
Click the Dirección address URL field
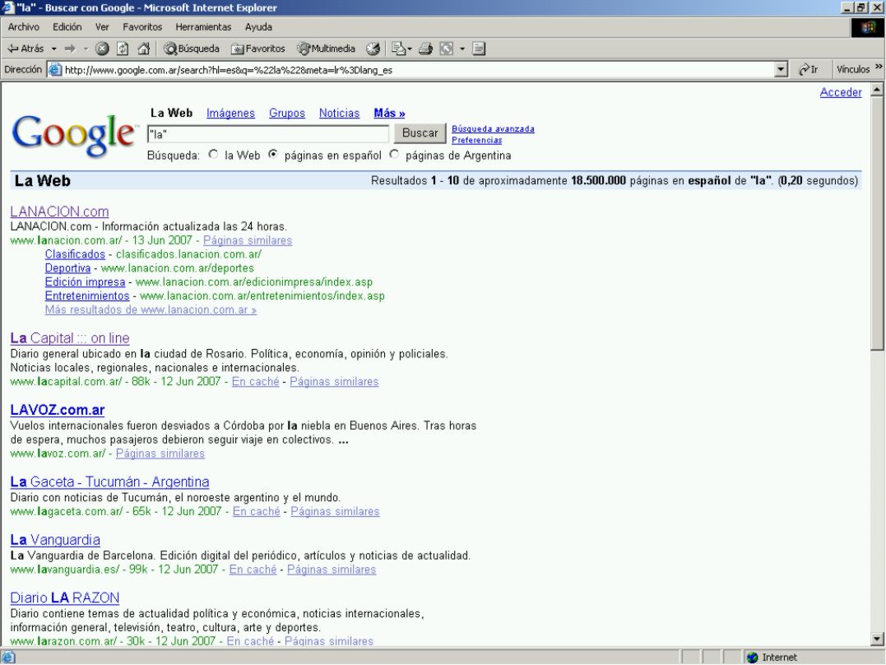pyautogui.click(x=418, y=70)
